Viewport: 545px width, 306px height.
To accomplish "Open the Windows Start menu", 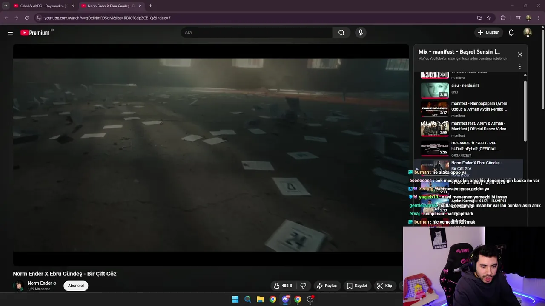I will coord(235,299).
